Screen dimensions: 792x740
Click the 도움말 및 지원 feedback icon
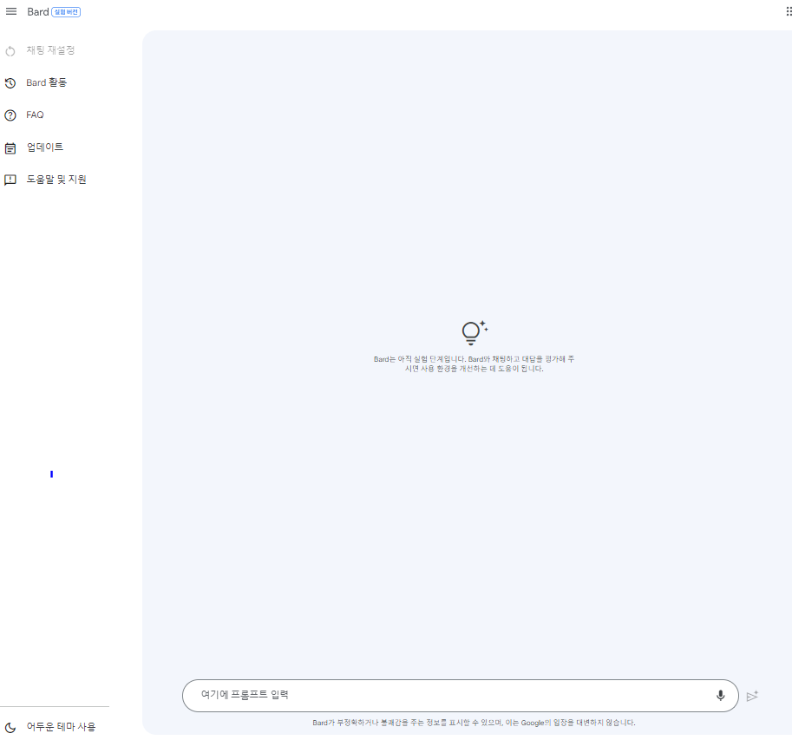(x=10, y=180)
